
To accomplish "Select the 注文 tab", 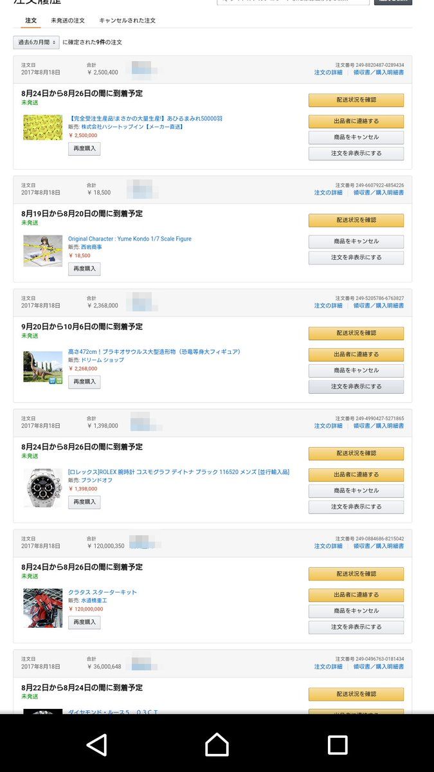I will 28,21.
